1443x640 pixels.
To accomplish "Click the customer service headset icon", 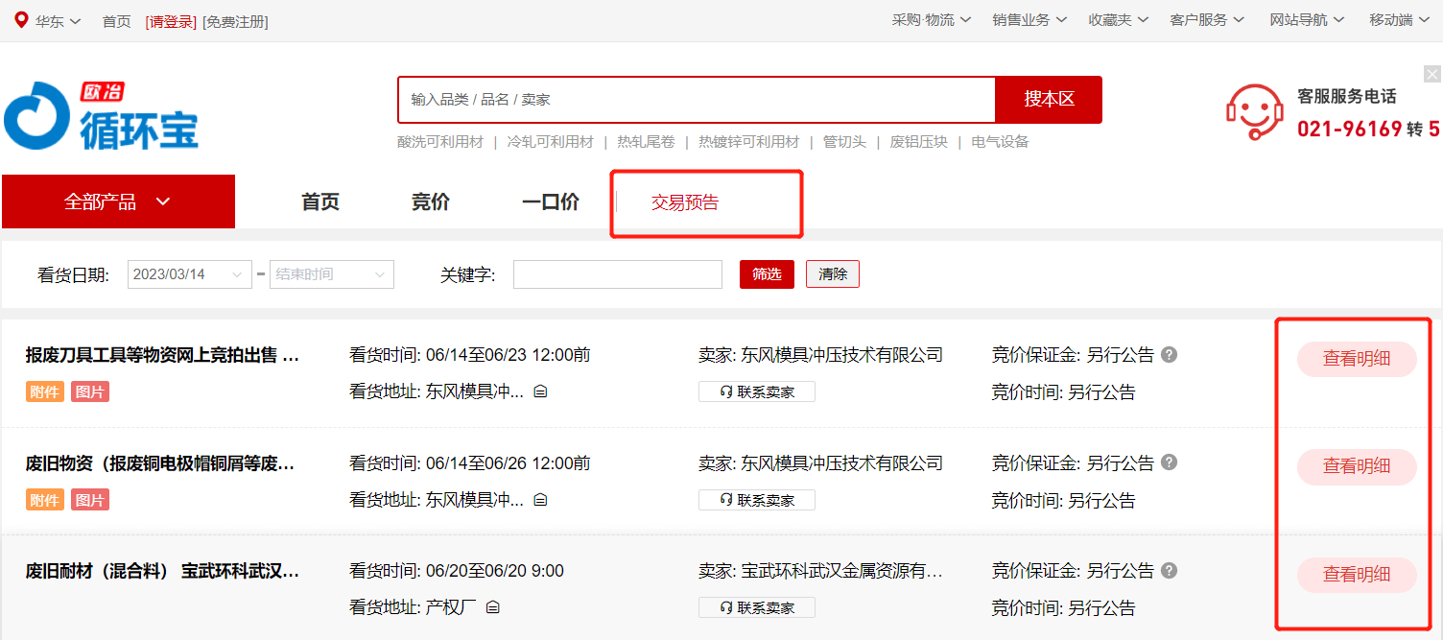I will [x=1254, y=112].
